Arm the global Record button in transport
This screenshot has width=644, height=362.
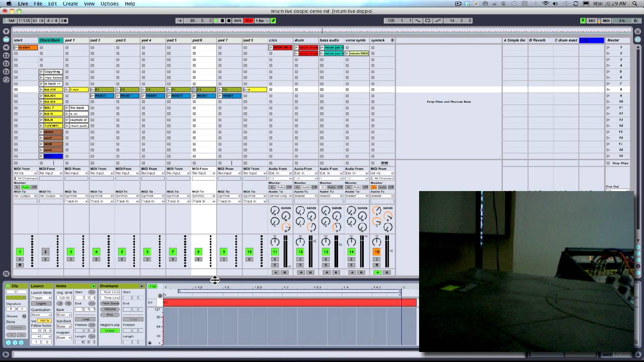(x=229, y=21)
